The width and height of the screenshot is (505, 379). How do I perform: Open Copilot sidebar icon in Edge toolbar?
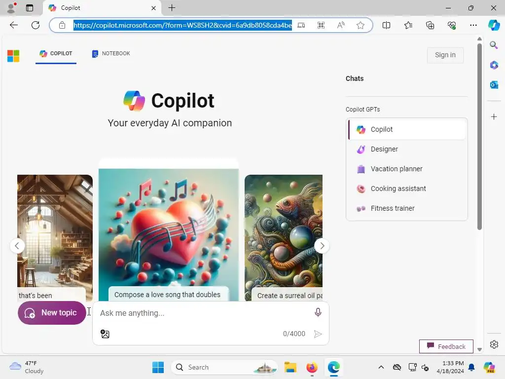494,25
